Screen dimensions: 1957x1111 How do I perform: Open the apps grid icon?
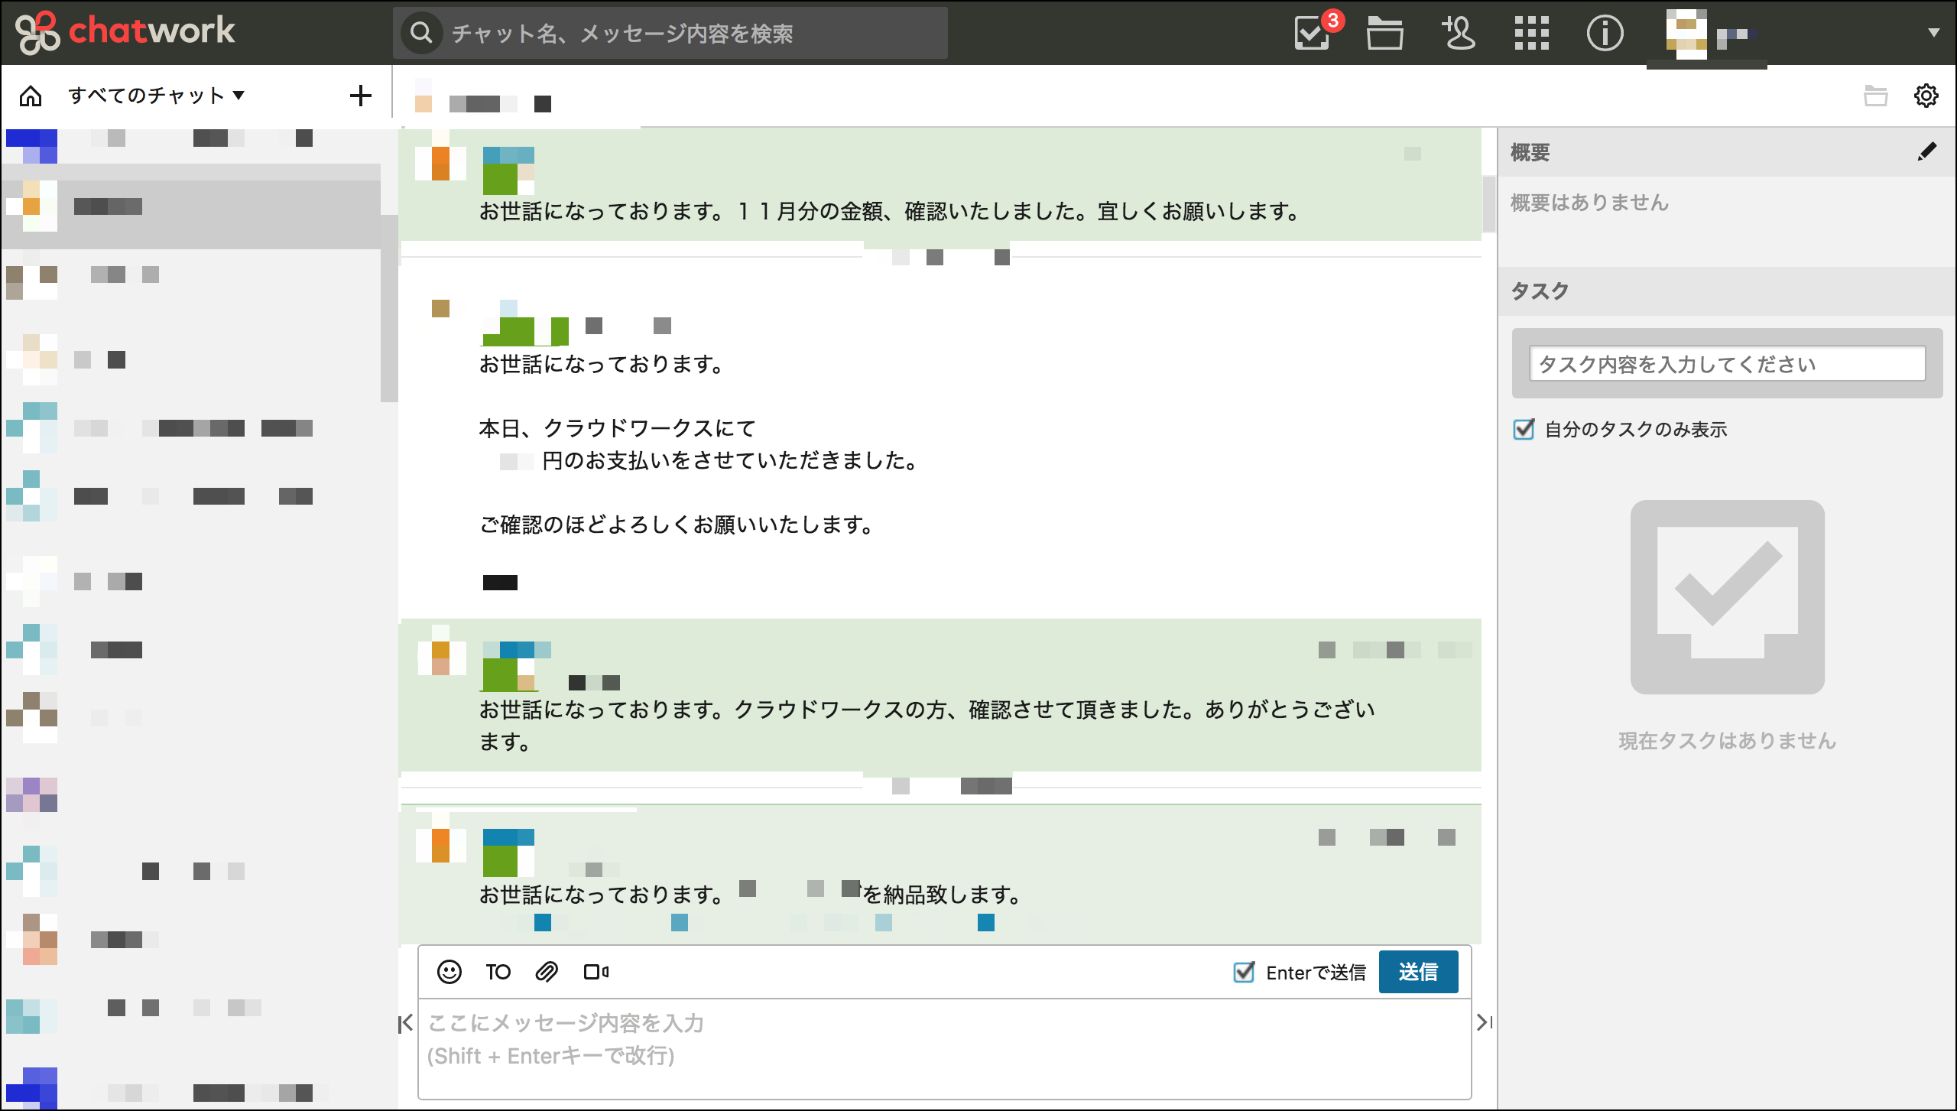click(x=1531, y=34)
